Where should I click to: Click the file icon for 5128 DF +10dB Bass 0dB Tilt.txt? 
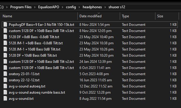tap(5, 55)
